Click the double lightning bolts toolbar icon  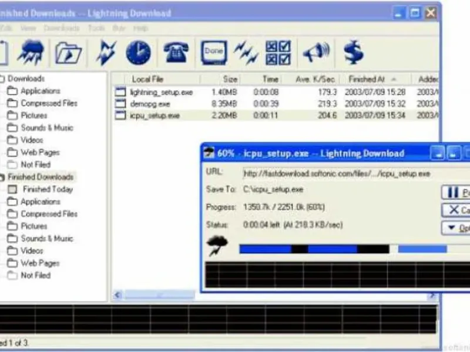pos(246,53)
